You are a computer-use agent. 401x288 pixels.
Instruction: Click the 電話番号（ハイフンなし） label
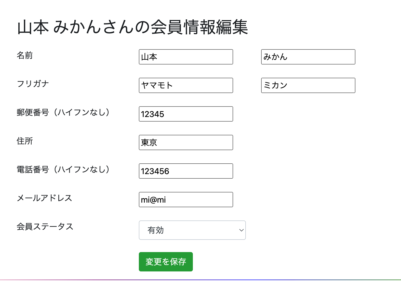pyautogui.click(x=63, y=169)
